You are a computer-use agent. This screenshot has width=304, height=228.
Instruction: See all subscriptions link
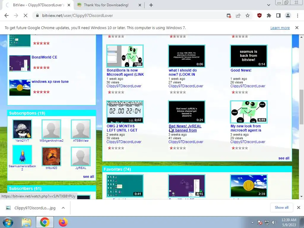point(88,177)
